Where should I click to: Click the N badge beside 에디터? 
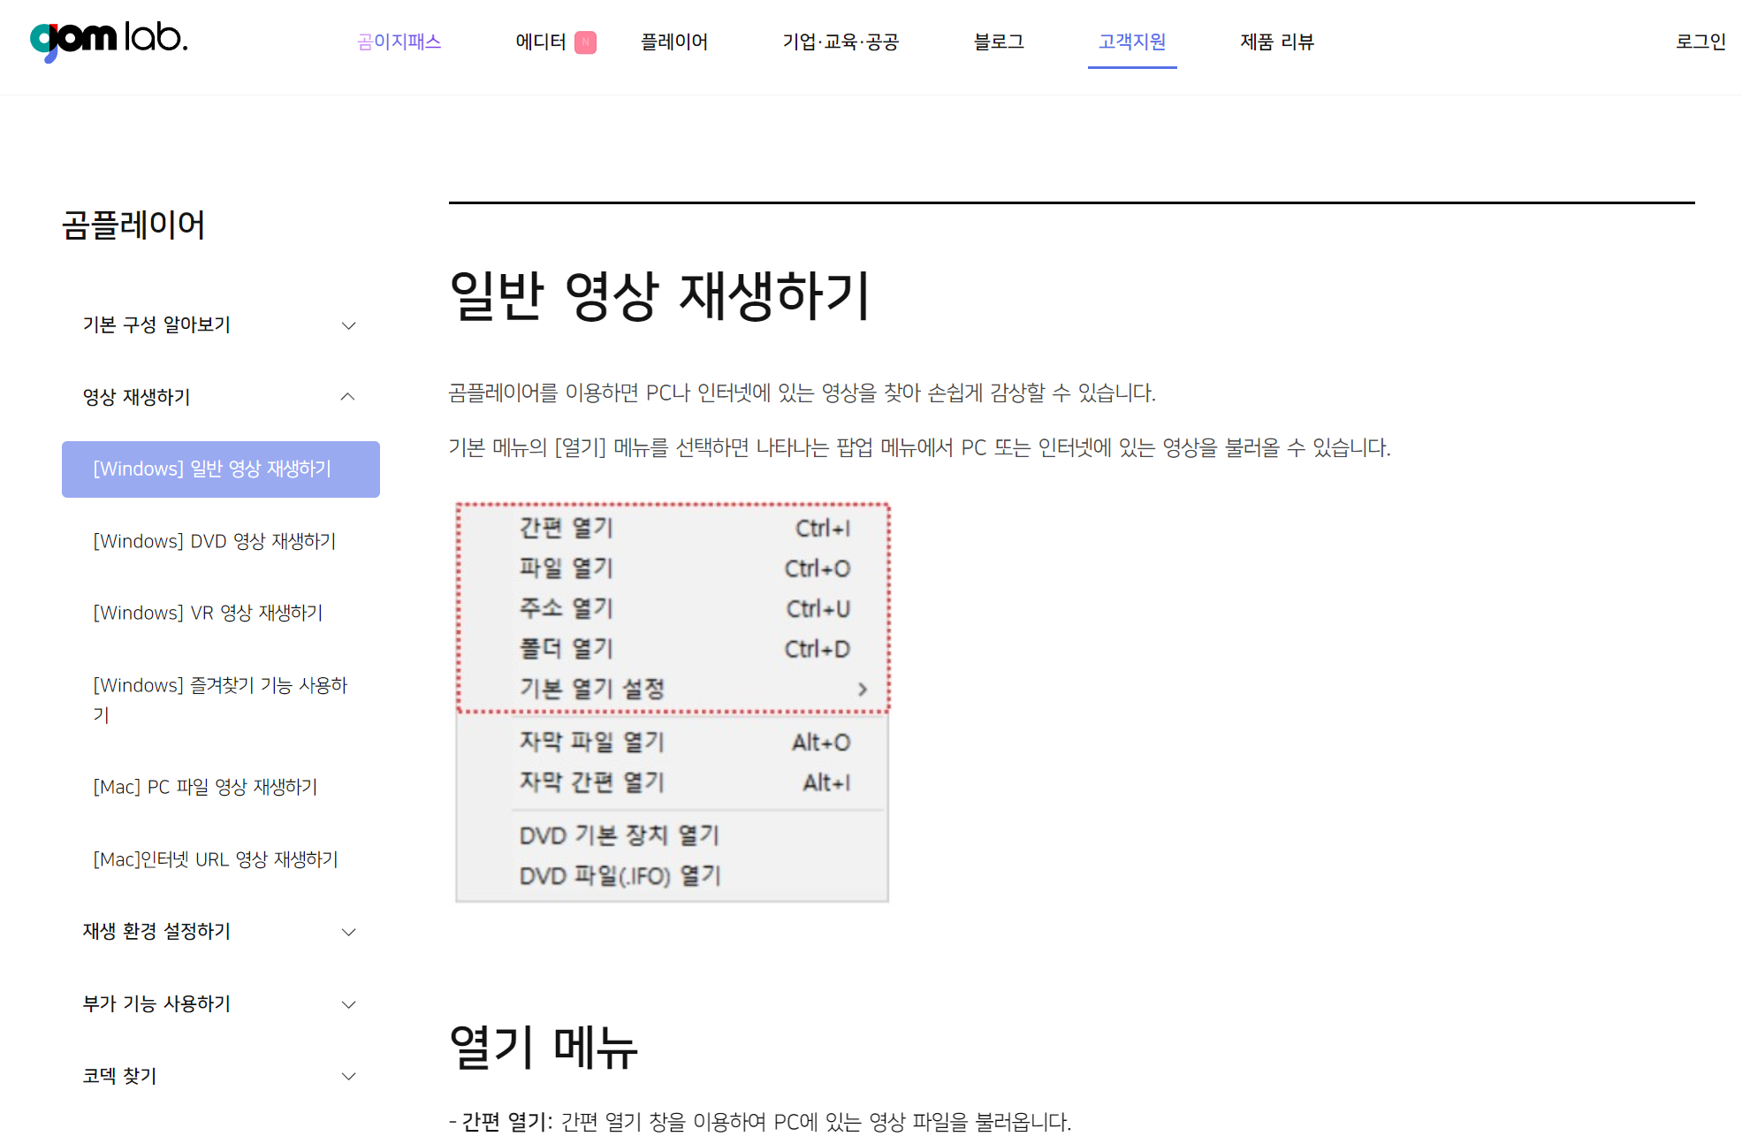[x=585, y=42]
